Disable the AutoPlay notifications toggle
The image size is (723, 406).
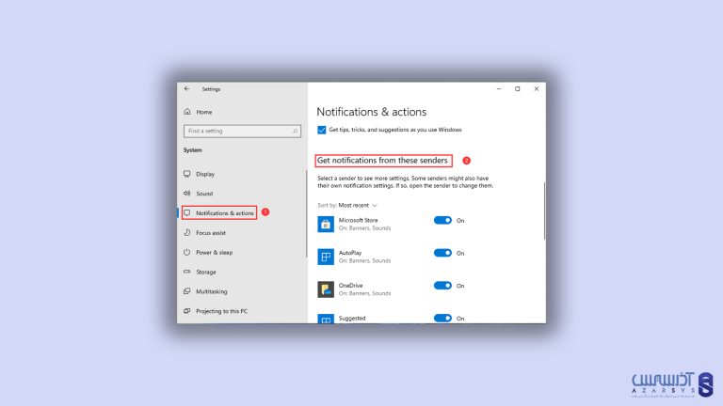(x=442, y=253)
